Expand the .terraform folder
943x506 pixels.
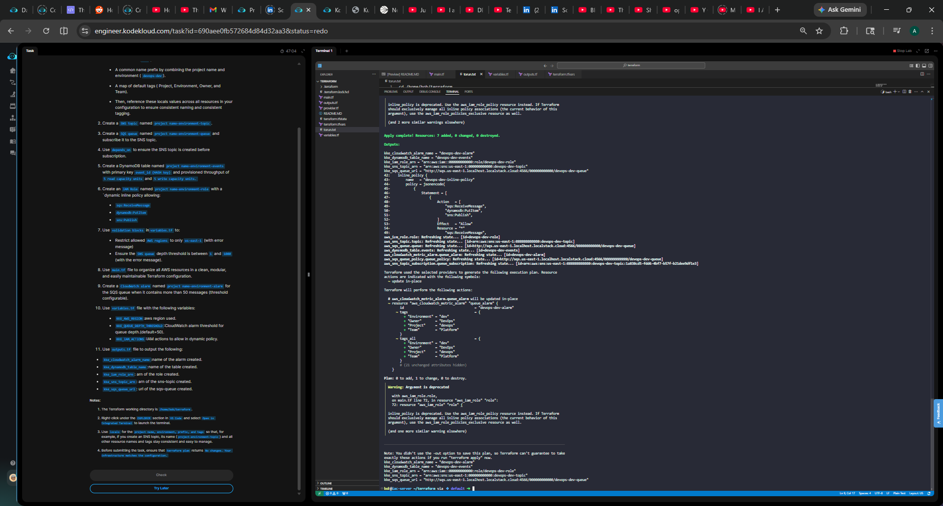[x=330, y=87]
